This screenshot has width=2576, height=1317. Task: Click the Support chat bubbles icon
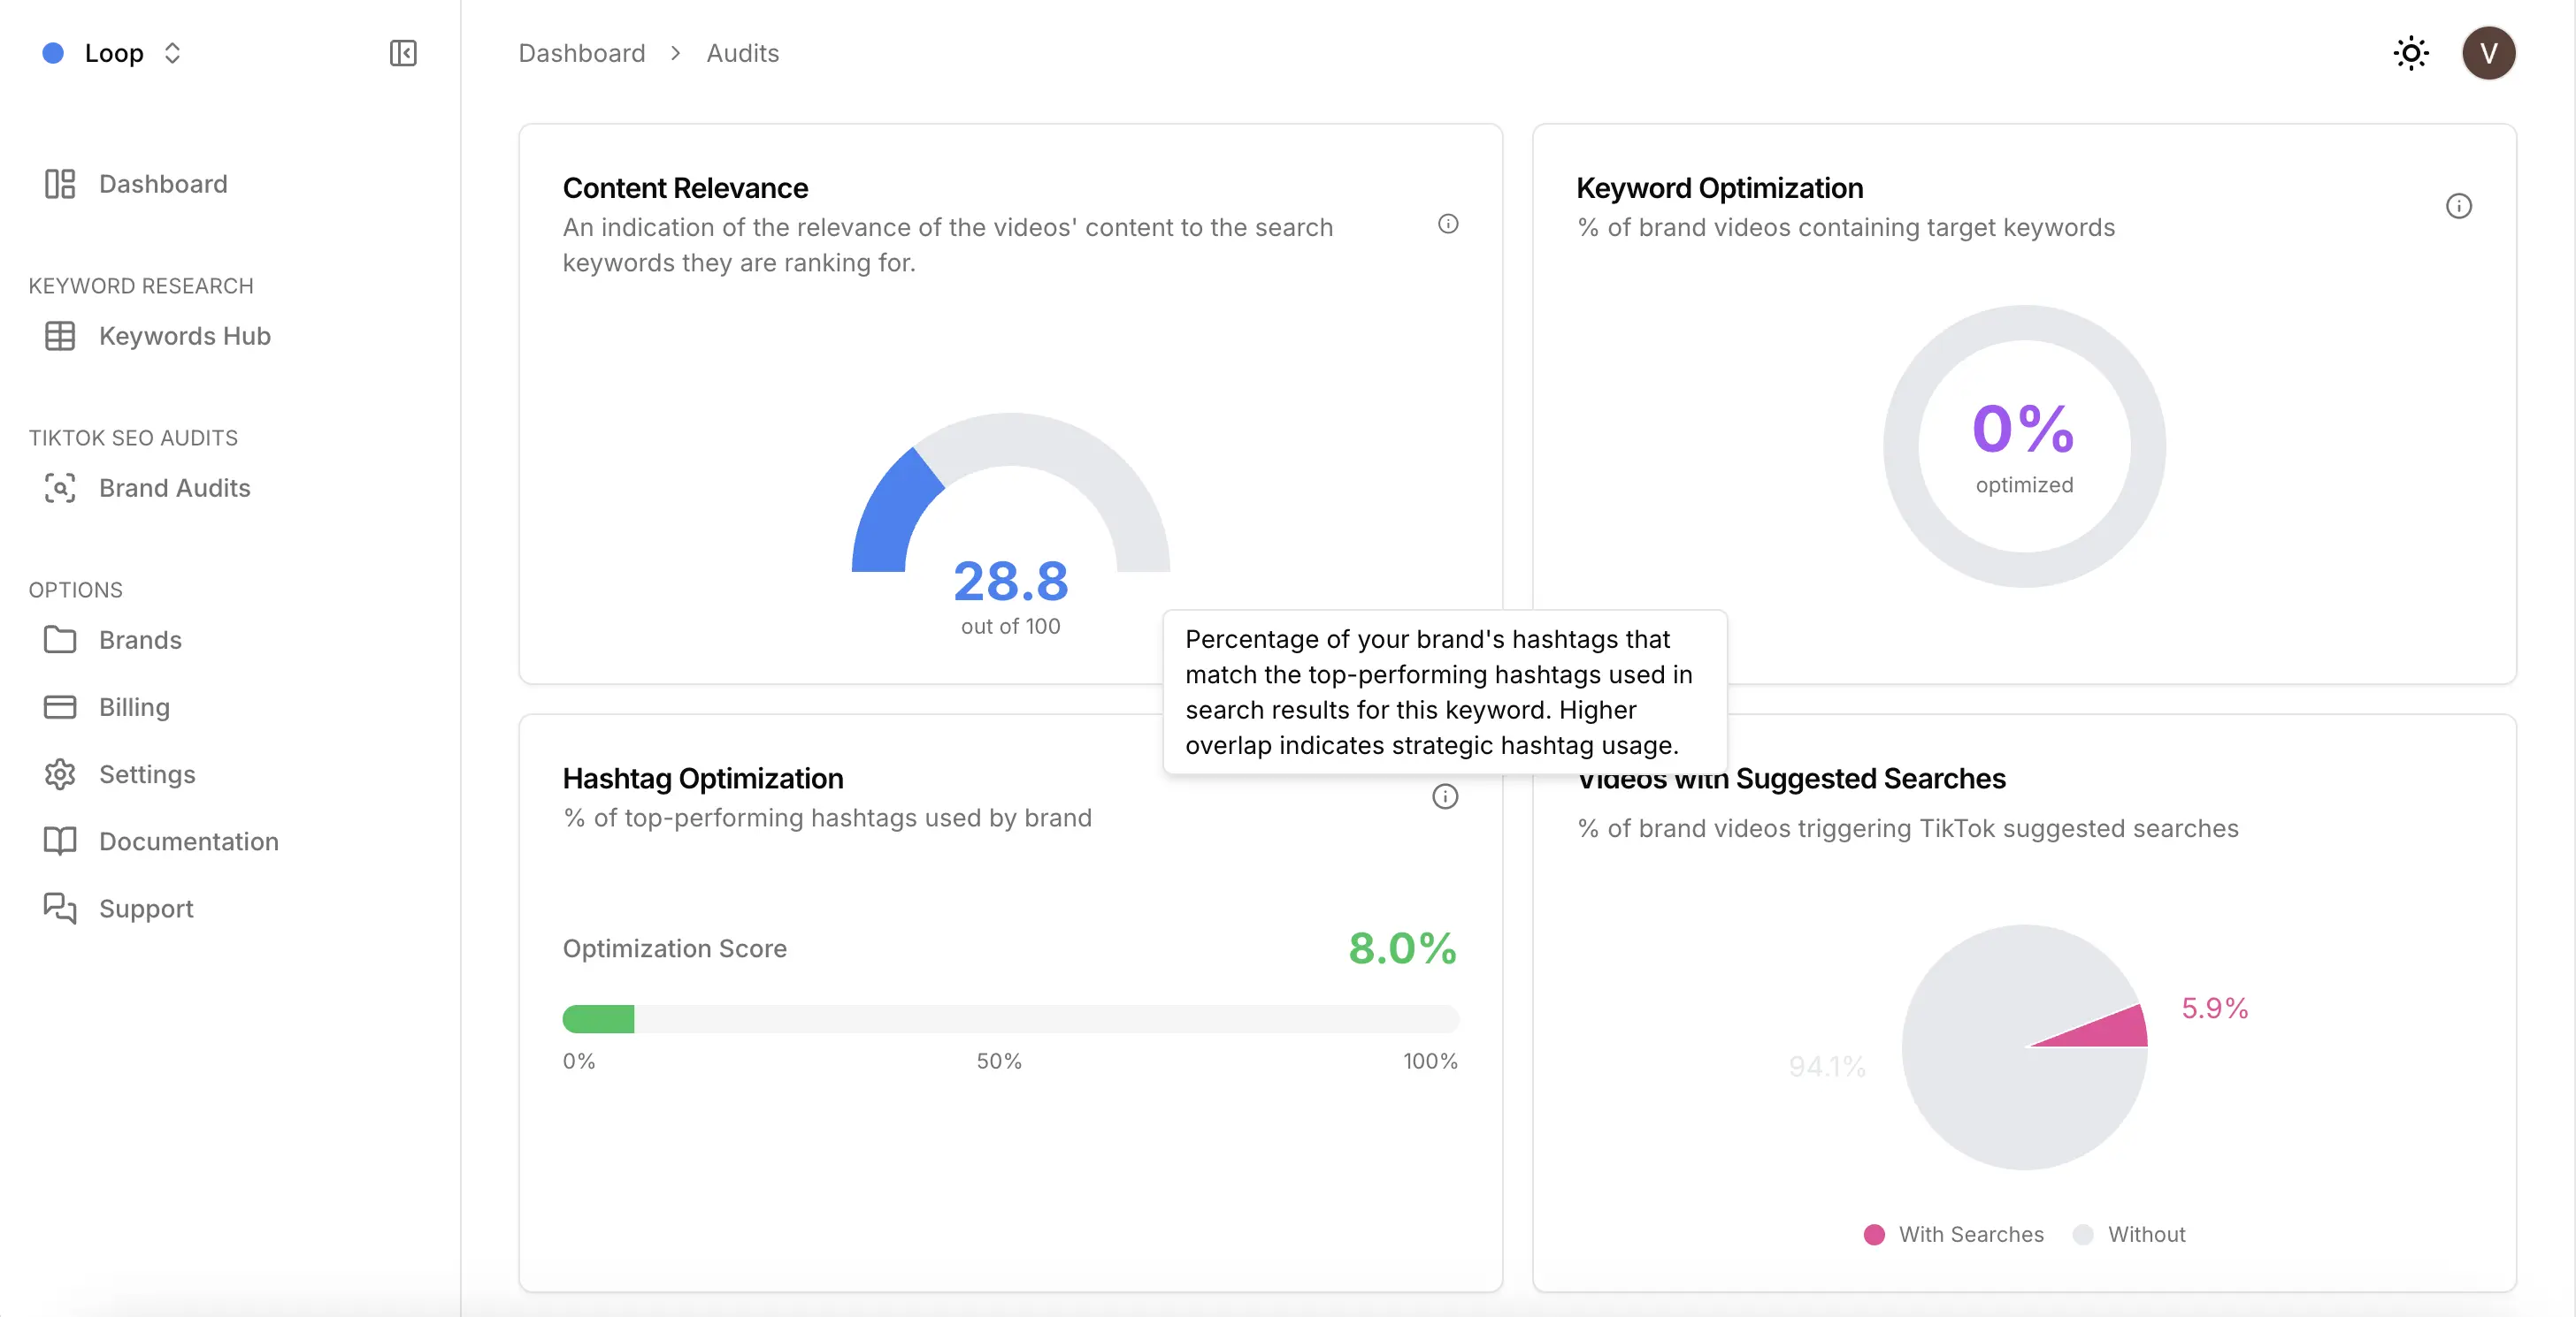tap(60, 909)
